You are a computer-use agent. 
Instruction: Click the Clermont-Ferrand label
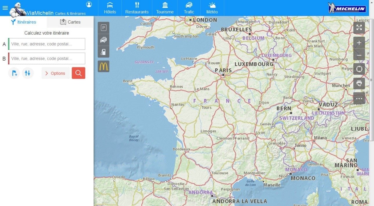233,138
